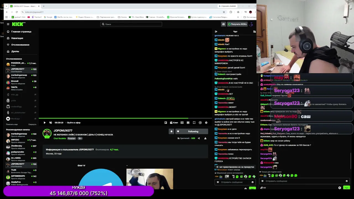
Task: Toggle closed captions on the player
Action: [x=182, y=123]
